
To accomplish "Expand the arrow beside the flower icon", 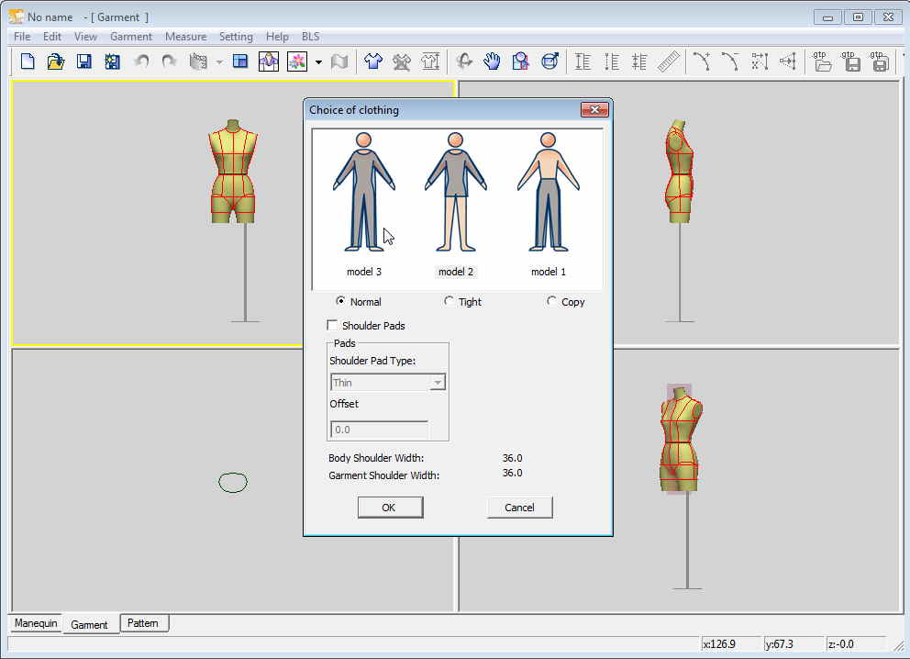I will click(318, 62).
